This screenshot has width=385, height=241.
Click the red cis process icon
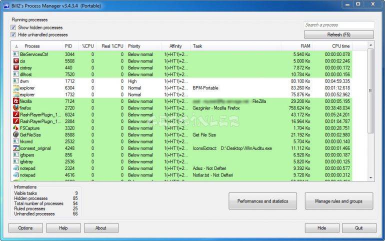tap(16, 61)
